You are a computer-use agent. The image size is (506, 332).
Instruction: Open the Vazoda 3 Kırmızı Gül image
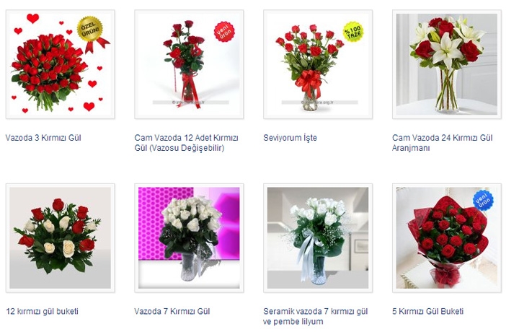pyautogui.click(x=61, y=64)
